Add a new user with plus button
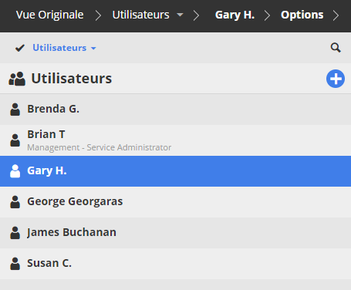The image size is (351, 290). click(x=336, y=79)
